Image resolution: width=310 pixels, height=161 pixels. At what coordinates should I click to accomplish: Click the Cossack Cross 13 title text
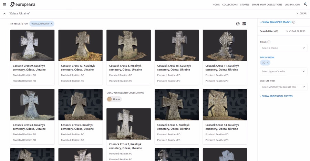click(x=78, y=67)
